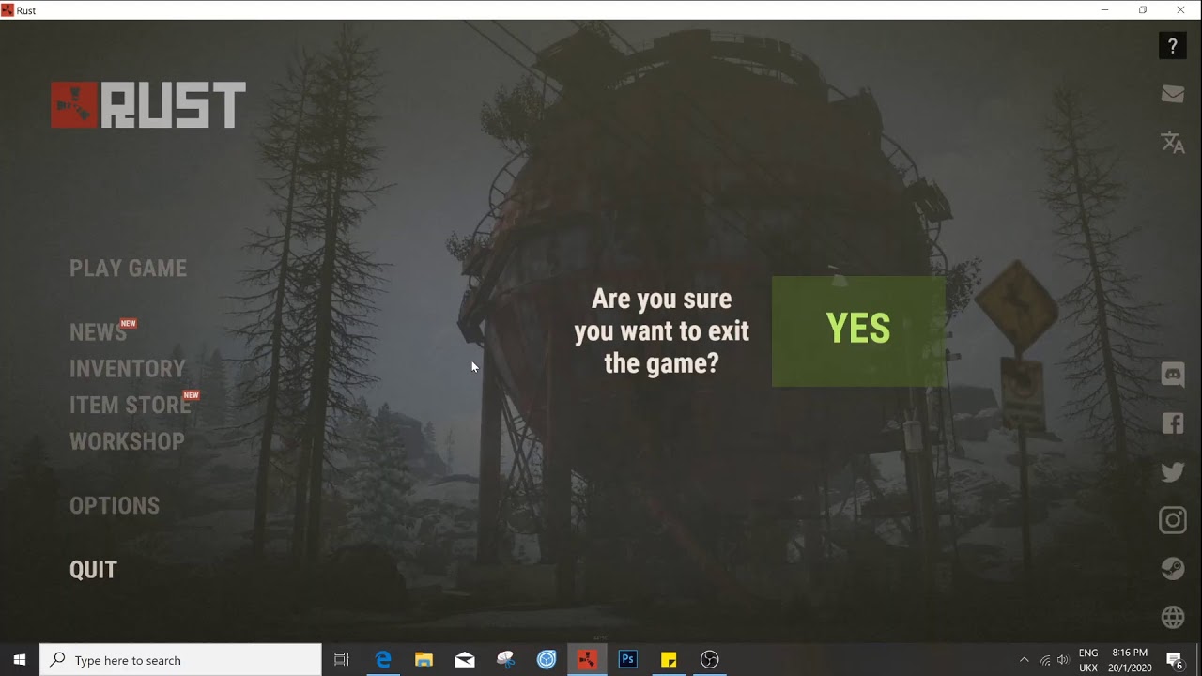1202x676 pixels.
Task: Open the Snipping Tool taskbar icon
Action: coord(505,660)
